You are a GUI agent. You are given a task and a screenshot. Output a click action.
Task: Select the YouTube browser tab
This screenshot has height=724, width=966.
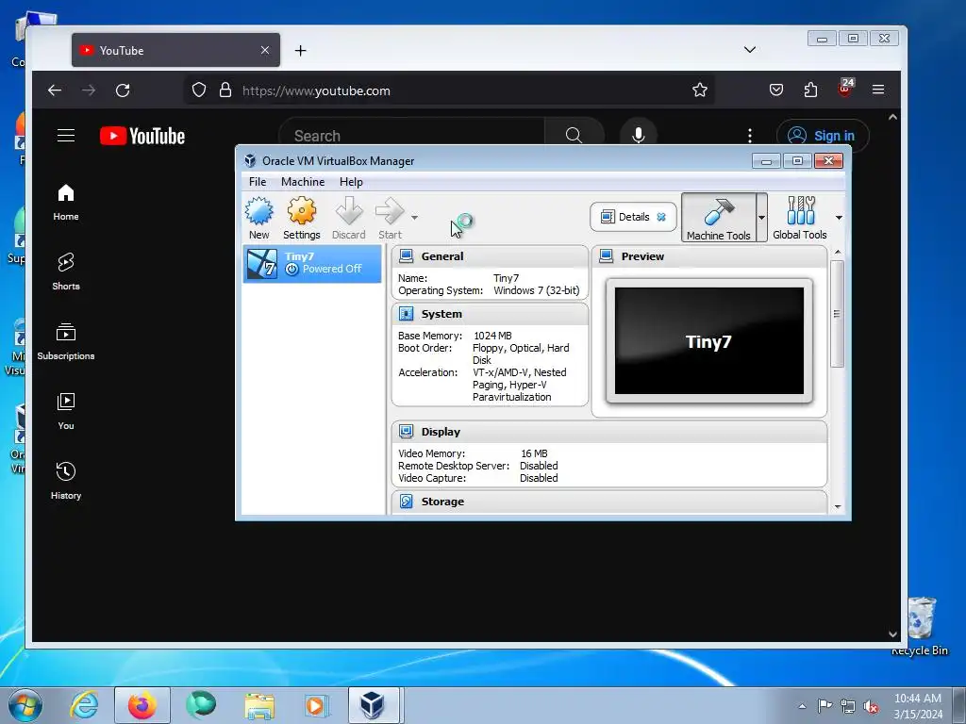pyautogui.click(x=175, y=50)
